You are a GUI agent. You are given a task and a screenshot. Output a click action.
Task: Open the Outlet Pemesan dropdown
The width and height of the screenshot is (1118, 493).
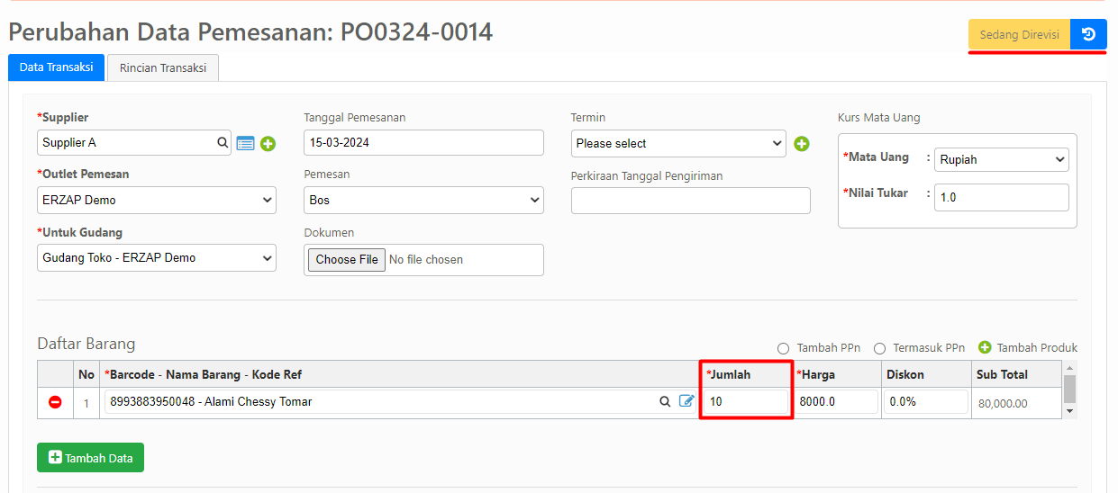tap(157, 200)
